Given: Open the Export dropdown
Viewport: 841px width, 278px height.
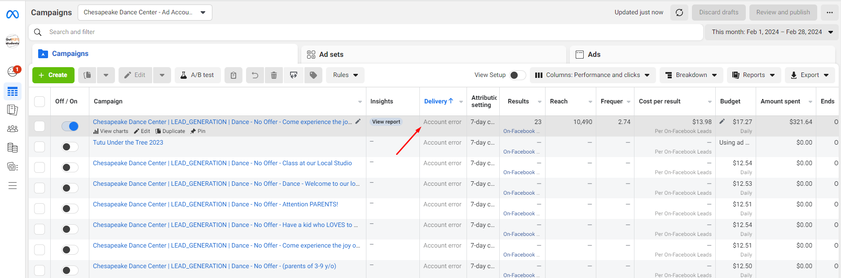Looking at the screenshot, I should 810,75.
